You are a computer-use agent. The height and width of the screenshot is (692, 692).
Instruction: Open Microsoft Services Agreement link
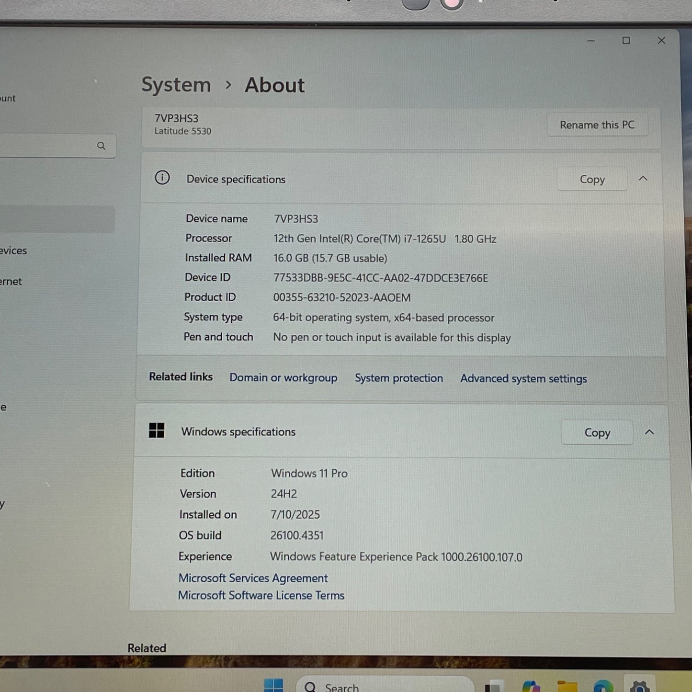click(253, 578)
